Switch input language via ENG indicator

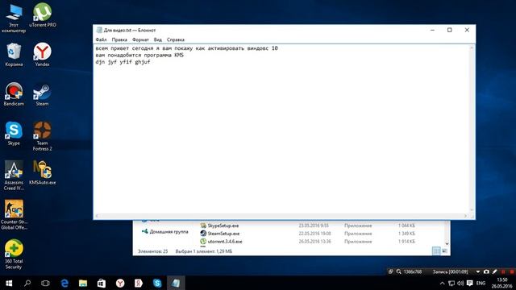click(481, 283)
